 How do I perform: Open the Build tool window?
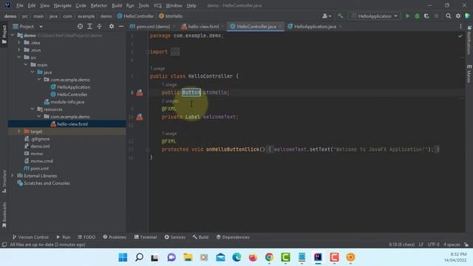[x=200, y=237]
